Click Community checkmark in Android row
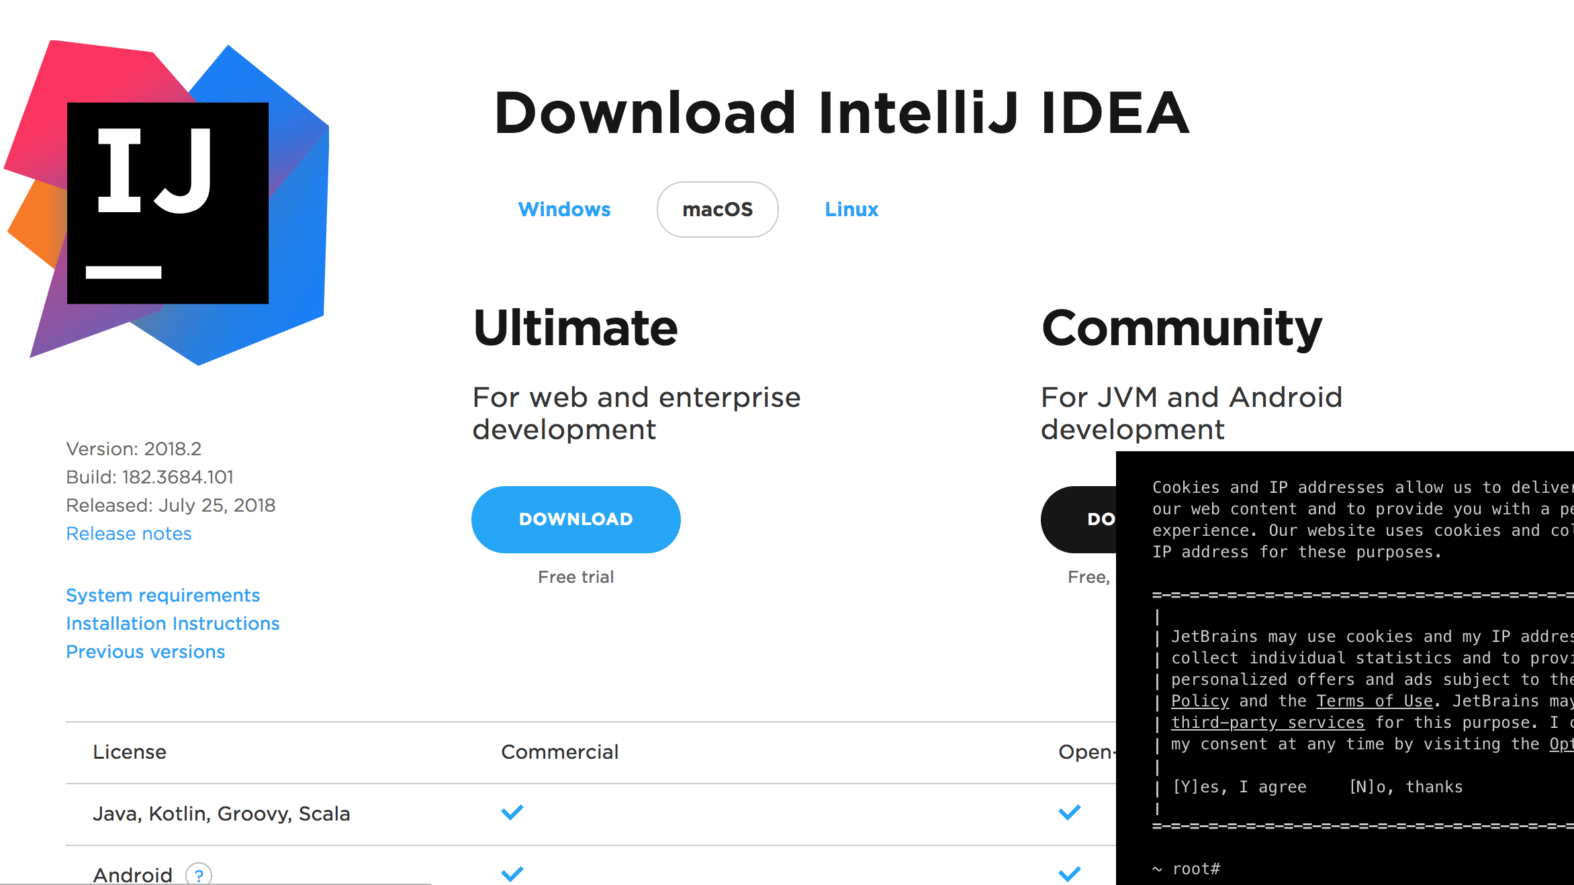1574x885 pixels. pos(1070,874)
